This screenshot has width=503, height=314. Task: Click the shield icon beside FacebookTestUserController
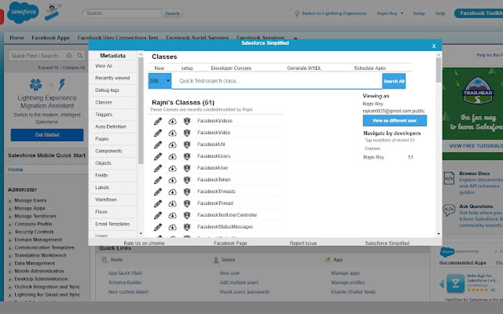click(x=186, y=215)
